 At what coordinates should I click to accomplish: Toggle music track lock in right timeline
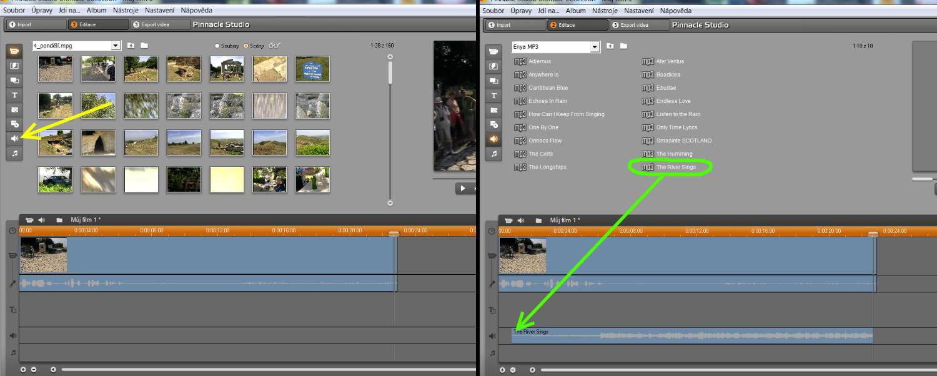click(492, 354)
